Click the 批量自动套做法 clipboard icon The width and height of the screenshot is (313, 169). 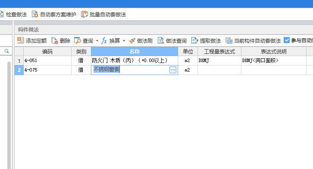click(x=84, y=14)
